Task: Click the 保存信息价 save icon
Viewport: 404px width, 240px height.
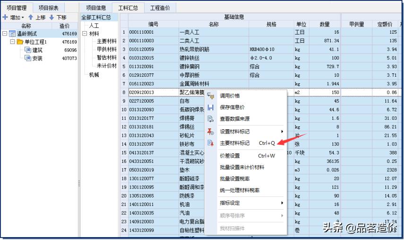Action: [210, 107]
